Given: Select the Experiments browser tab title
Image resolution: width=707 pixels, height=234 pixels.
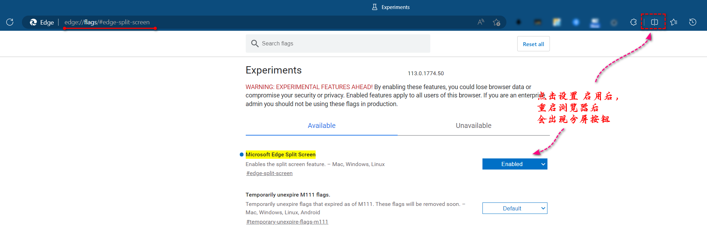Looking at the screenshot, I should 395,7.
